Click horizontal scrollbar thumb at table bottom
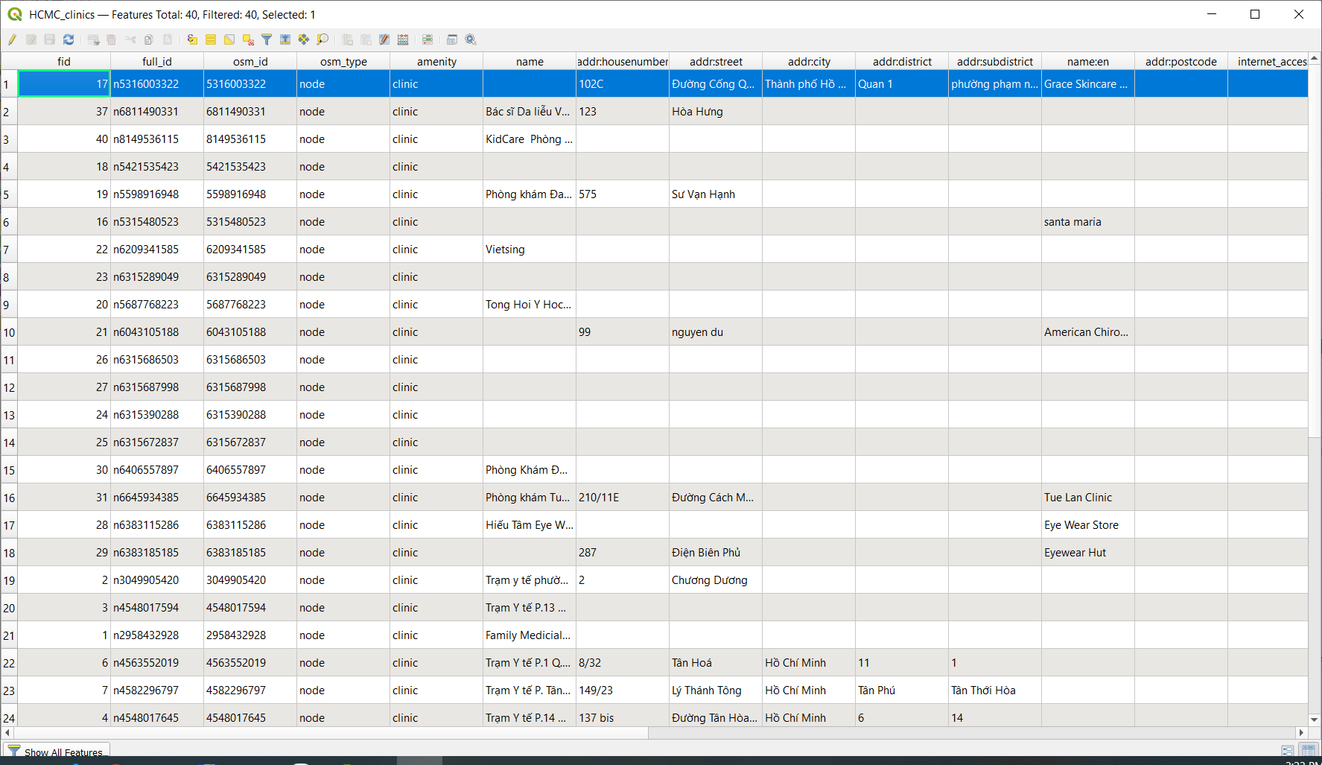Viewport: 1322px width, 765px height. click(331, 733)
